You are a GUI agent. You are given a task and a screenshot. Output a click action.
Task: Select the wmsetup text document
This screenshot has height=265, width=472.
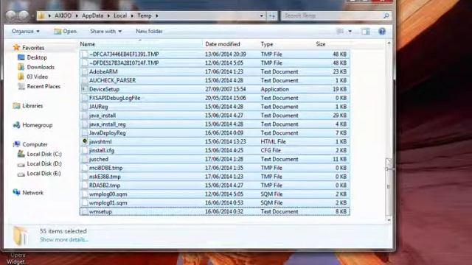[215, 211]
